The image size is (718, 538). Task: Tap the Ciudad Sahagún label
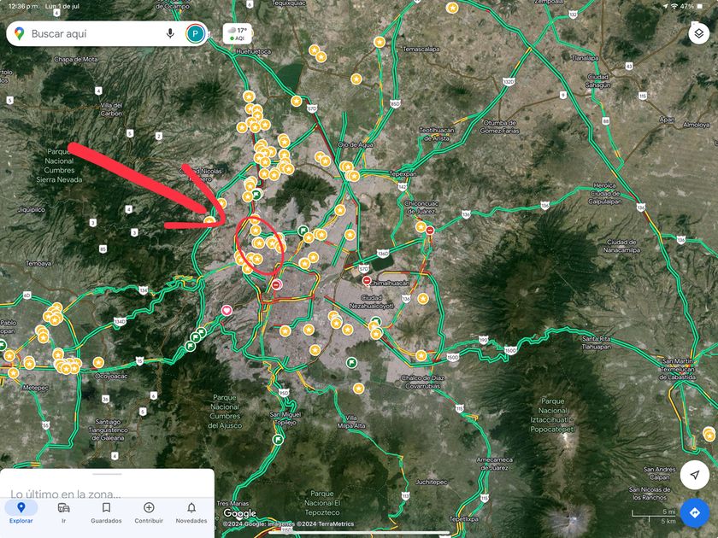(x=598, y=81)
